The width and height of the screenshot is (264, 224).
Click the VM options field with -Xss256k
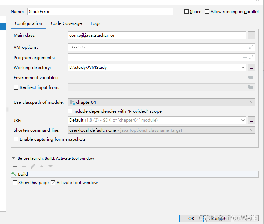[x=161, y=47]
